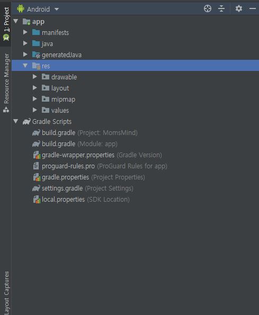Open the Android view dropdown arrow
The width and height of the screenshot is (259, 315).
[57, 9]
